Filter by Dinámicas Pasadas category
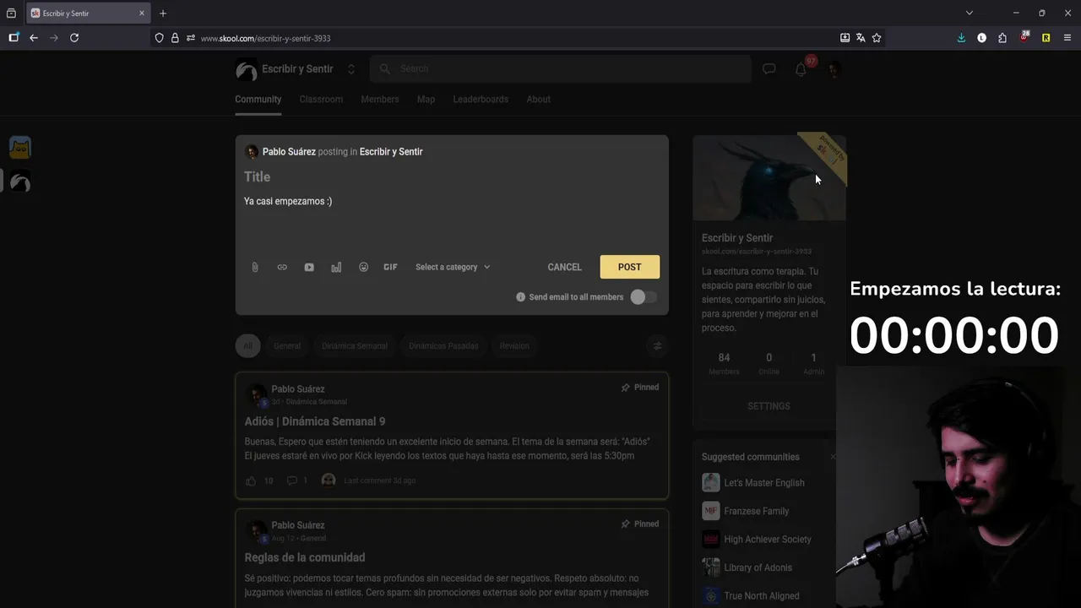Image resolution: width=1081 pixels, height=608 pixels. (x=443, y=345)
